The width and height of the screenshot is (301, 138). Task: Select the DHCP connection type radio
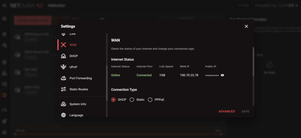click(x=113, y=100)
